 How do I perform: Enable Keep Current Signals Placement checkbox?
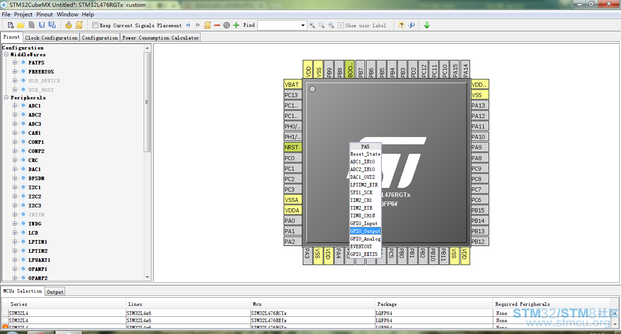[95, 25]
